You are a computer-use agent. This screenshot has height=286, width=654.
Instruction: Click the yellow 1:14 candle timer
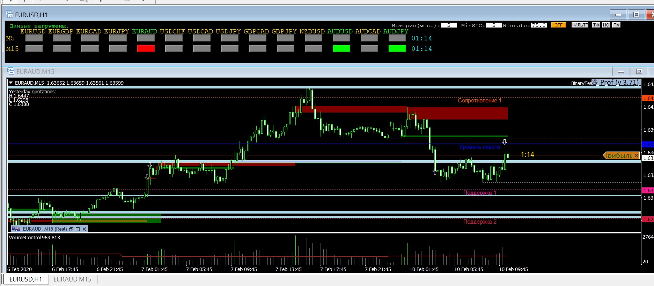[527, 154]
